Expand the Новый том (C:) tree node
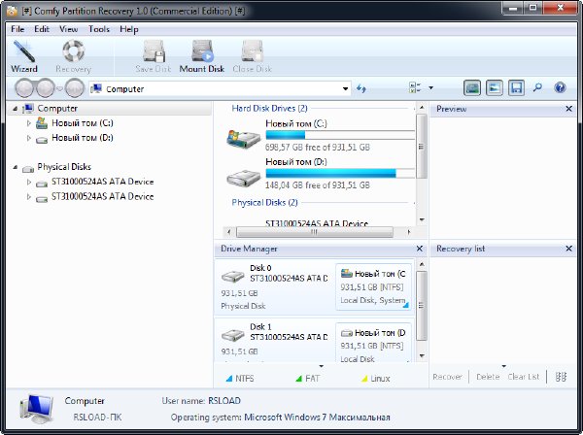Image resolution: width=583 pixels, height=435 pixels. (x=29, y=123)
